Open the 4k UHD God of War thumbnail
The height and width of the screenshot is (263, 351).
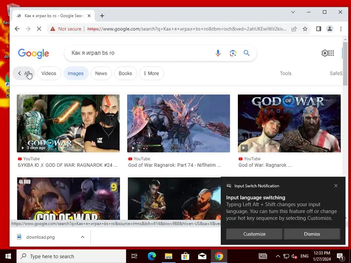pos(69,199)
